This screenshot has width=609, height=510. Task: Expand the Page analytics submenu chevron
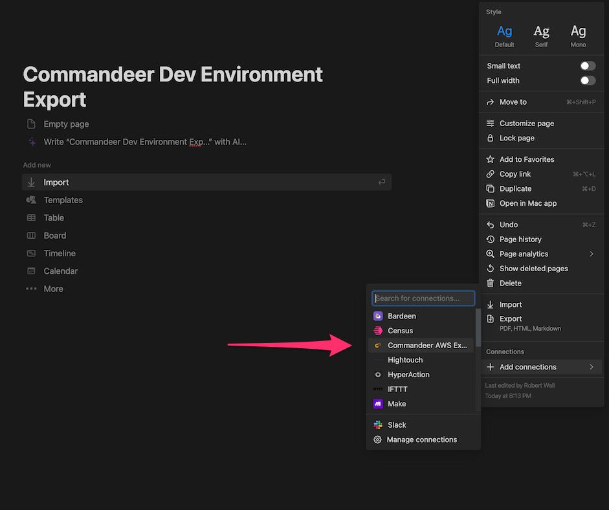coord(592,254)
